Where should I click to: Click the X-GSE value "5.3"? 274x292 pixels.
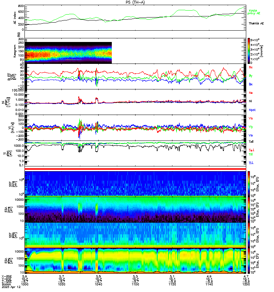tap(135, 276)
